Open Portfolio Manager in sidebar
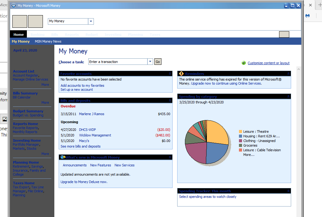322x217 pixels. [26, 144]
